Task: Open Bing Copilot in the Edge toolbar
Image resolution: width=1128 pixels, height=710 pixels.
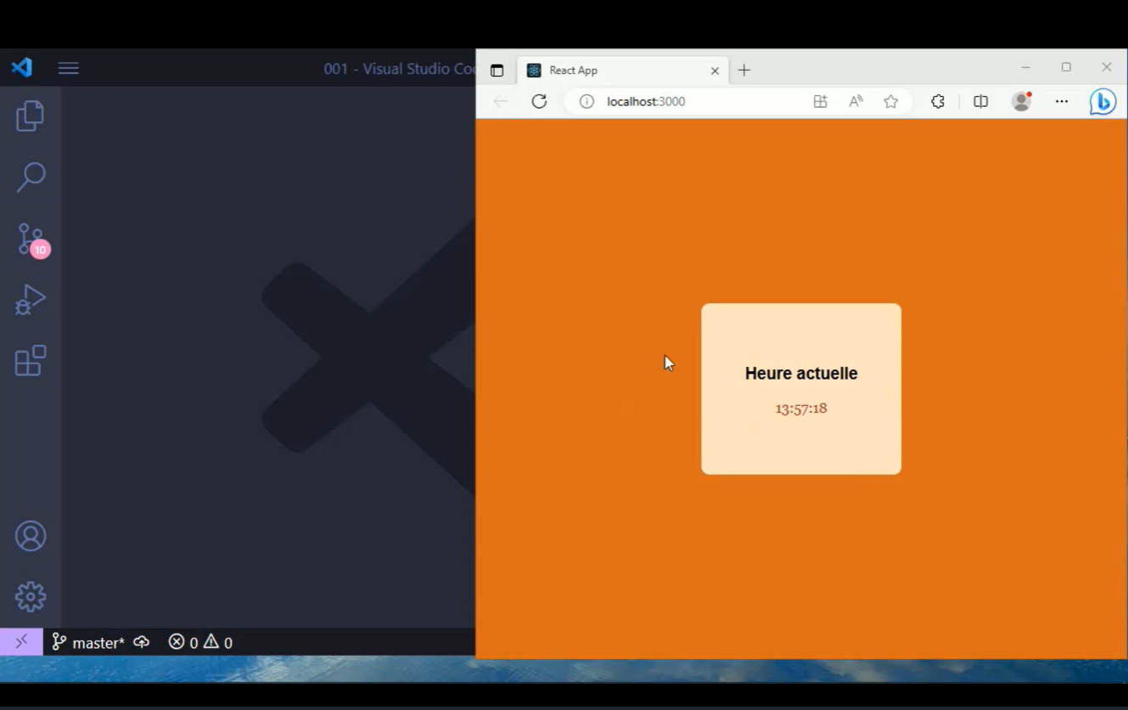Action: click(x=1102, y=101)
